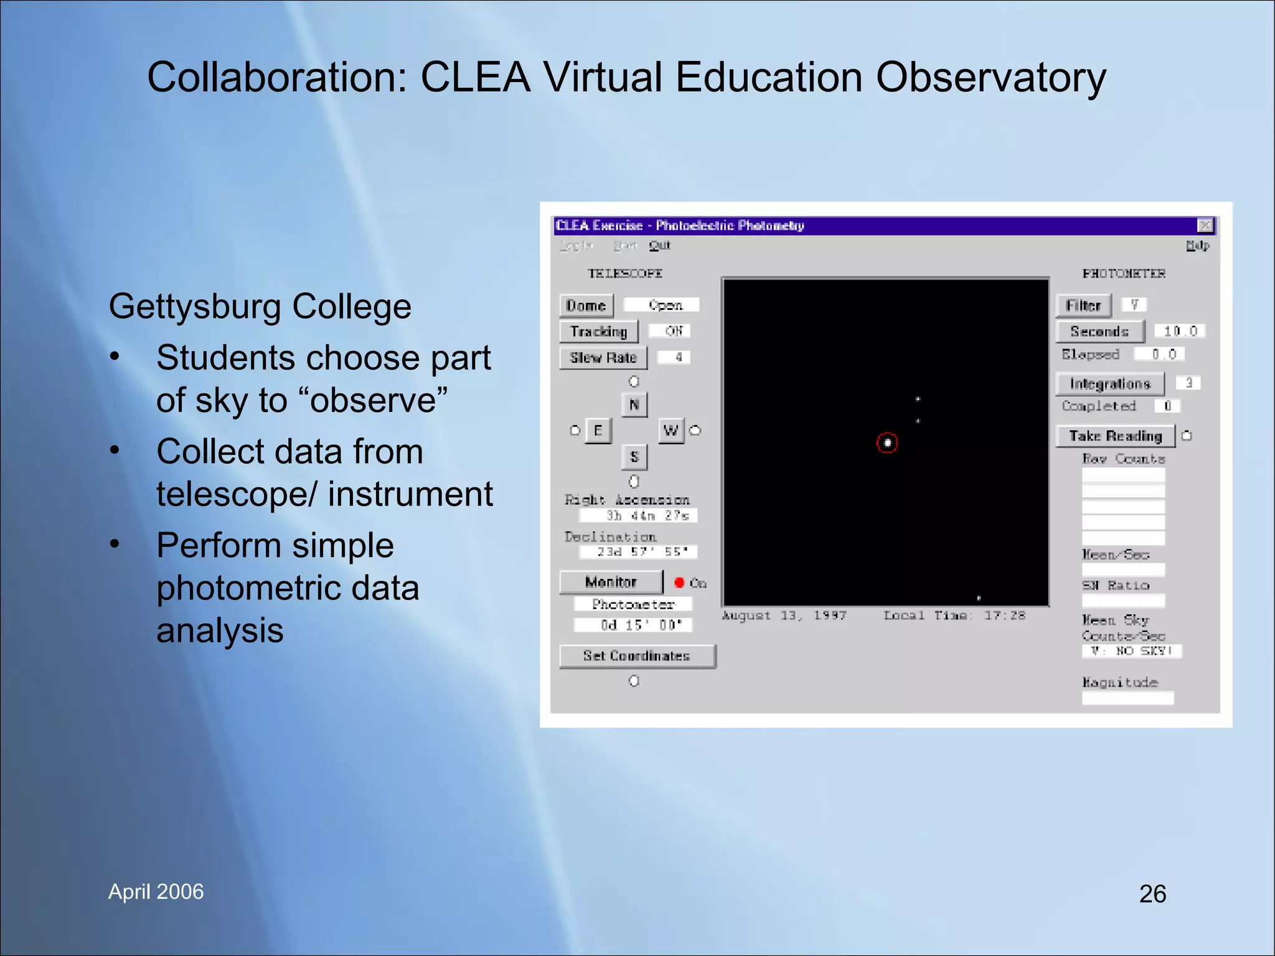Close the Photoelectric Photometry window
The width and height of the screenshot is (1275, 956).
point(1205,225)
